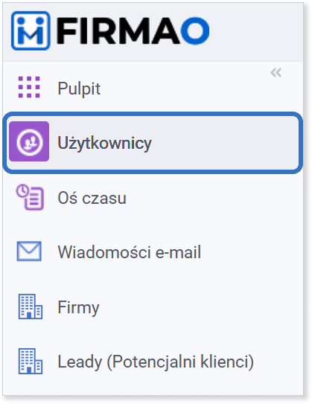This screenshot has height=404, width=312.
Task: Open the Leady label word
Action: (80, 362)
